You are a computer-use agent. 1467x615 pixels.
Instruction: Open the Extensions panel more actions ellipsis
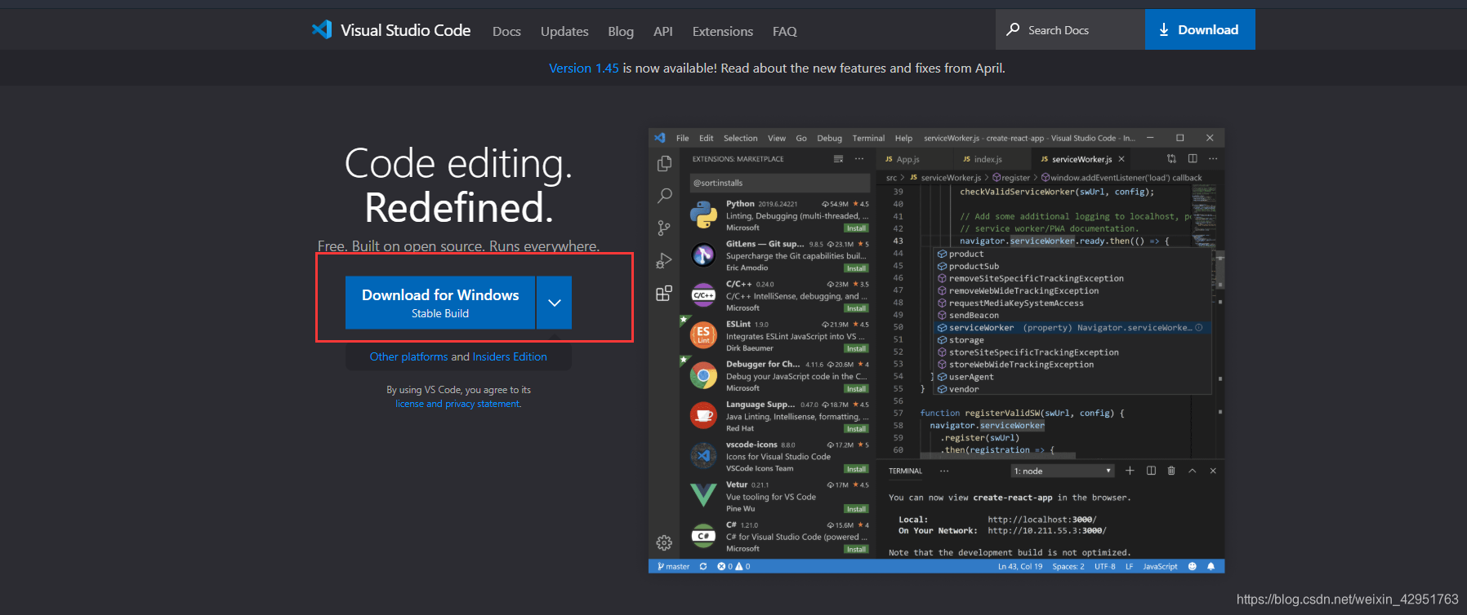coord(859,159)
